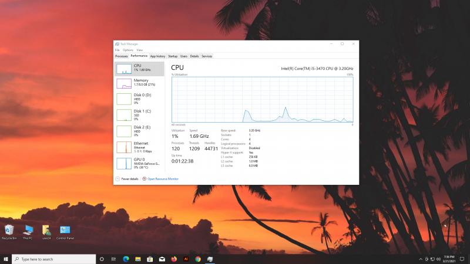Click the taskbar search box

pyautogui.click(x=53, y=259)
